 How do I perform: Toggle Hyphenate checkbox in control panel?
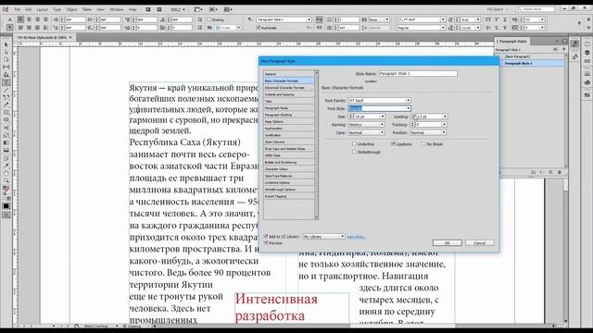pyautogui.click(x=259, y=28)
